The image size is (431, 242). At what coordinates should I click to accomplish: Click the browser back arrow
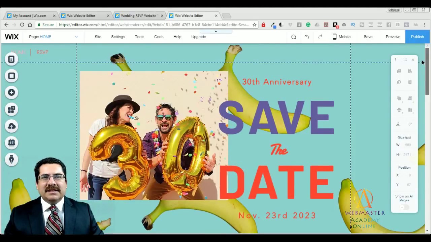pos(6,25)
